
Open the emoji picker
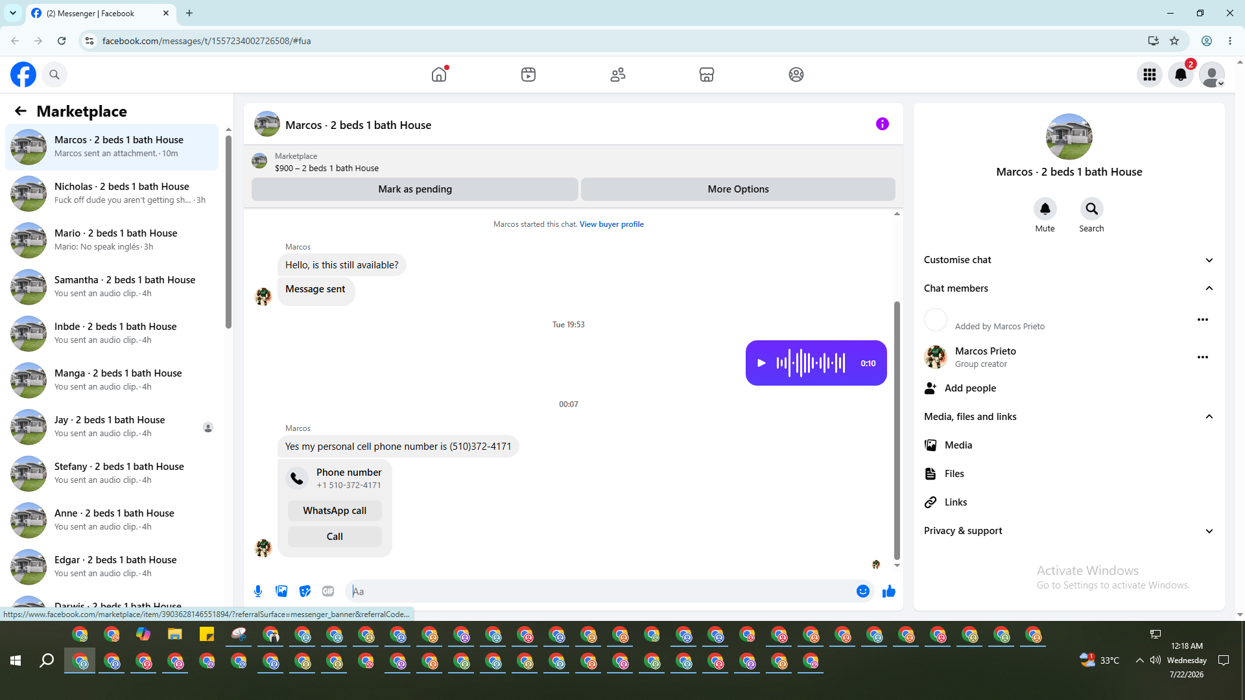pyautogui.click(x=863, y=591)
